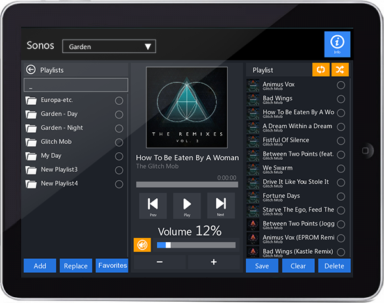Select the We Swarm track radio button
Image resolution: width=384 pixels, height=303 pixels.
tap(340, 169)
